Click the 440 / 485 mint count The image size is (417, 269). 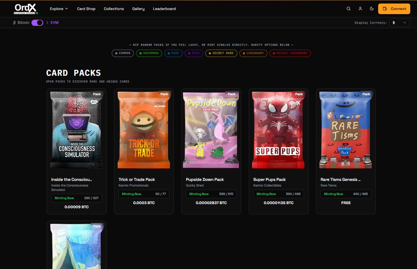click(361, 194)
